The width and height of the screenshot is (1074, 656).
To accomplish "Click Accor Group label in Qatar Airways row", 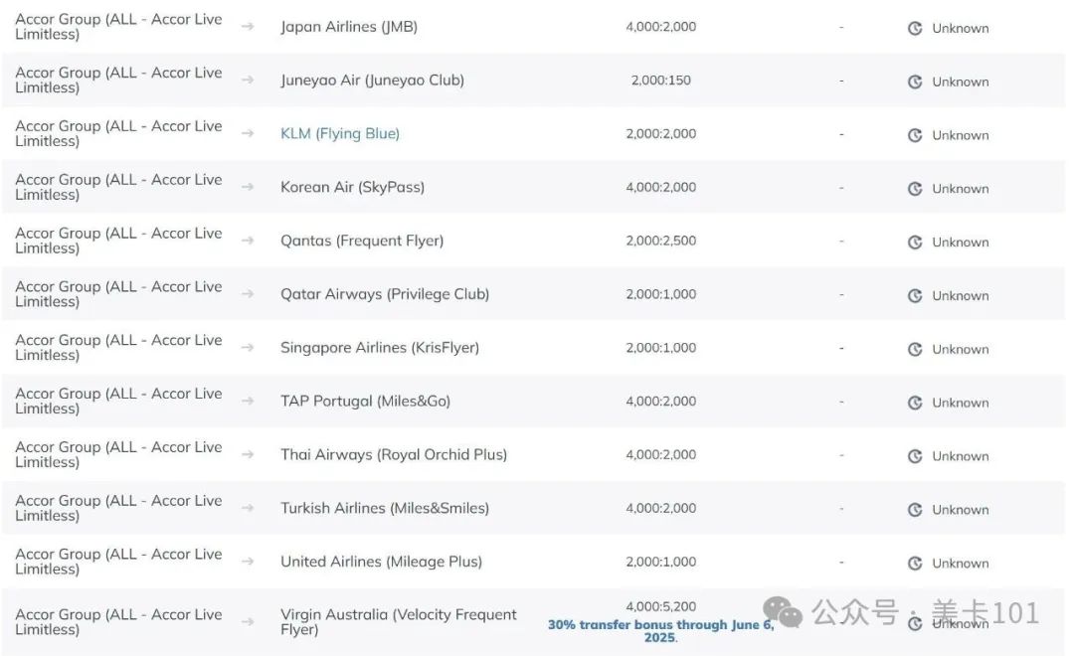I will tap(118, 294).
